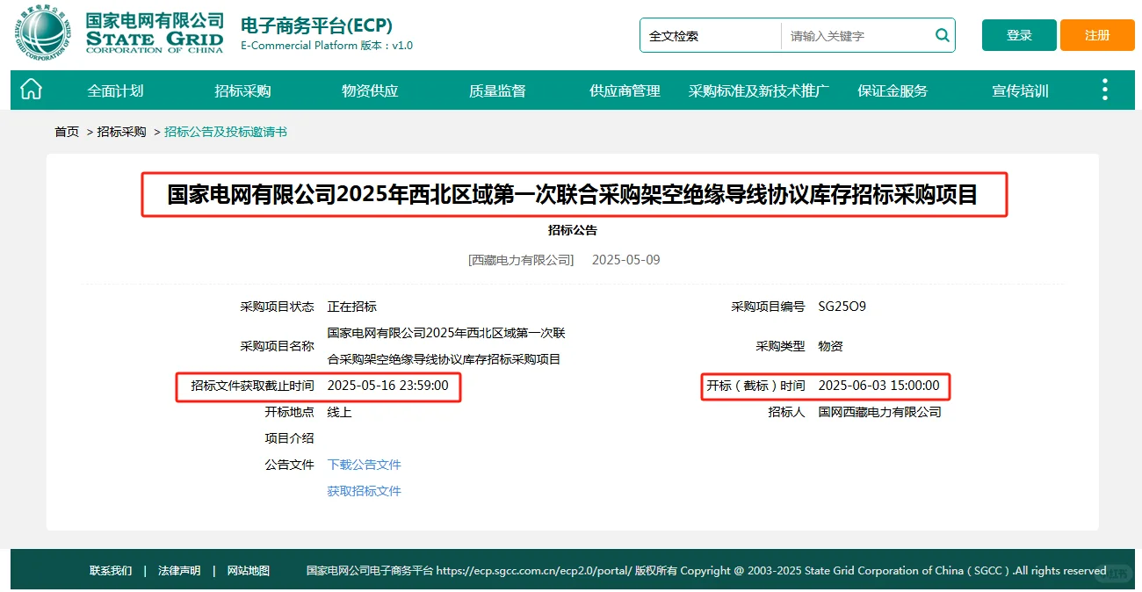This screenshot has width=1142, height=592.
Task: Click the 登录 login button
Action: tap(1019, 35)
